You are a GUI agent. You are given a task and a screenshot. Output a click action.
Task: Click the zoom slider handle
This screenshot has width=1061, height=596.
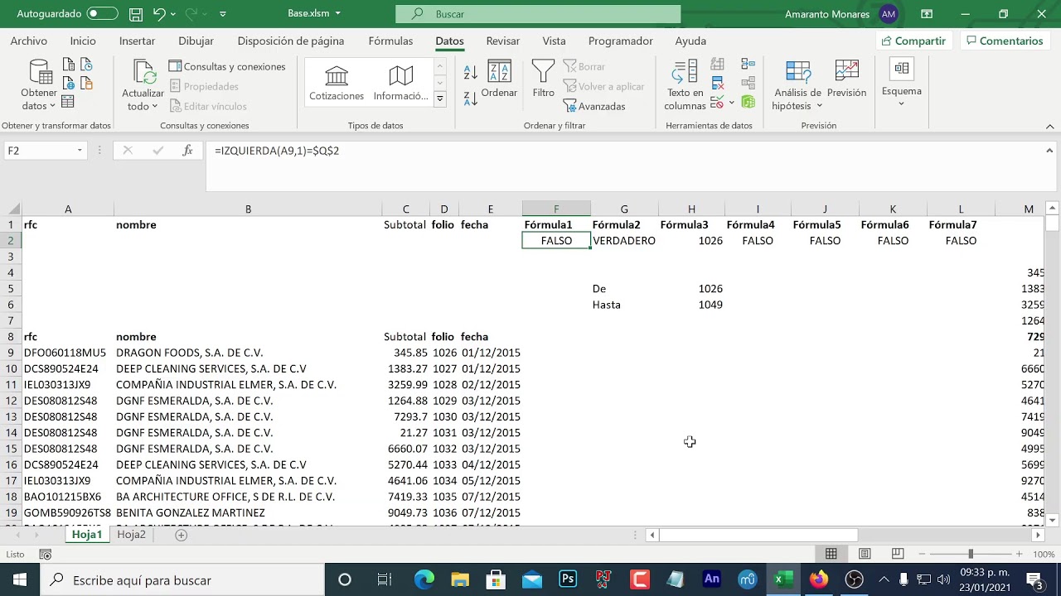click(x=971, y=554)
